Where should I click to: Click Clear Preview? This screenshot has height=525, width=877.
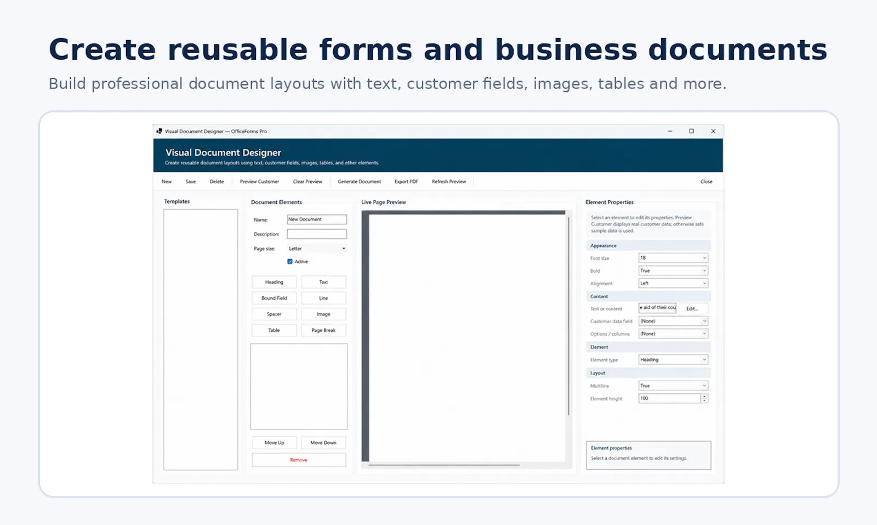[307, 182]
